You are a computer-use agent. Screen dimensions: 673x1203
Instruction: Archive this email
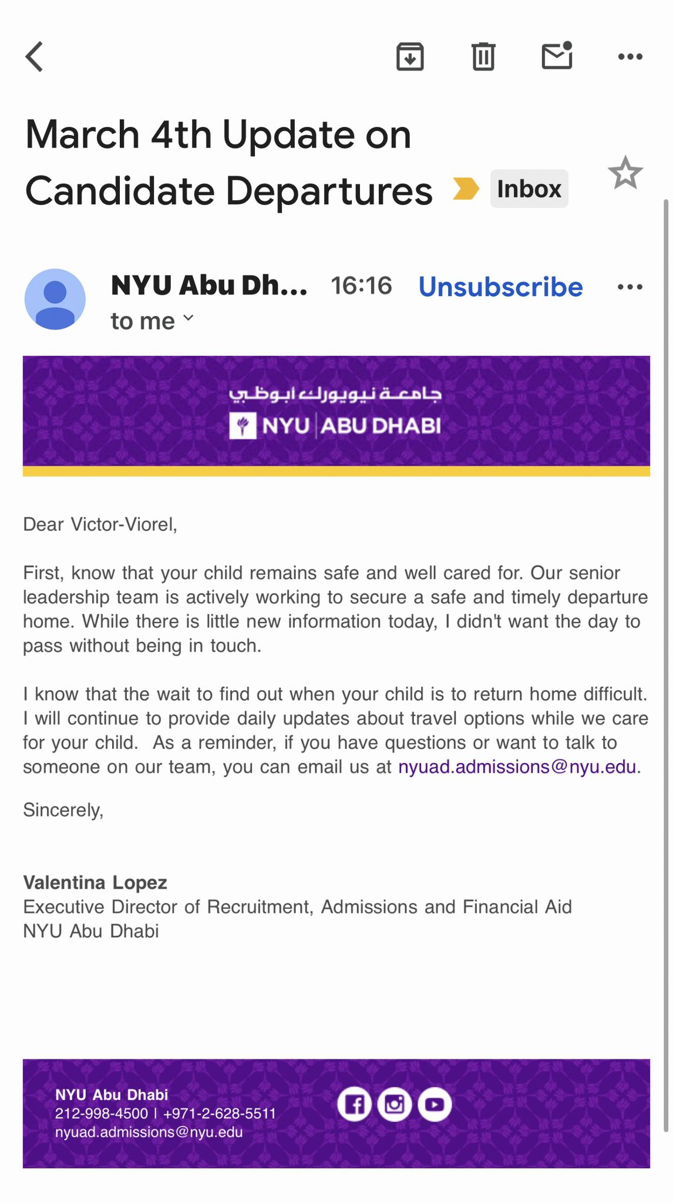(x=410, y=56)
